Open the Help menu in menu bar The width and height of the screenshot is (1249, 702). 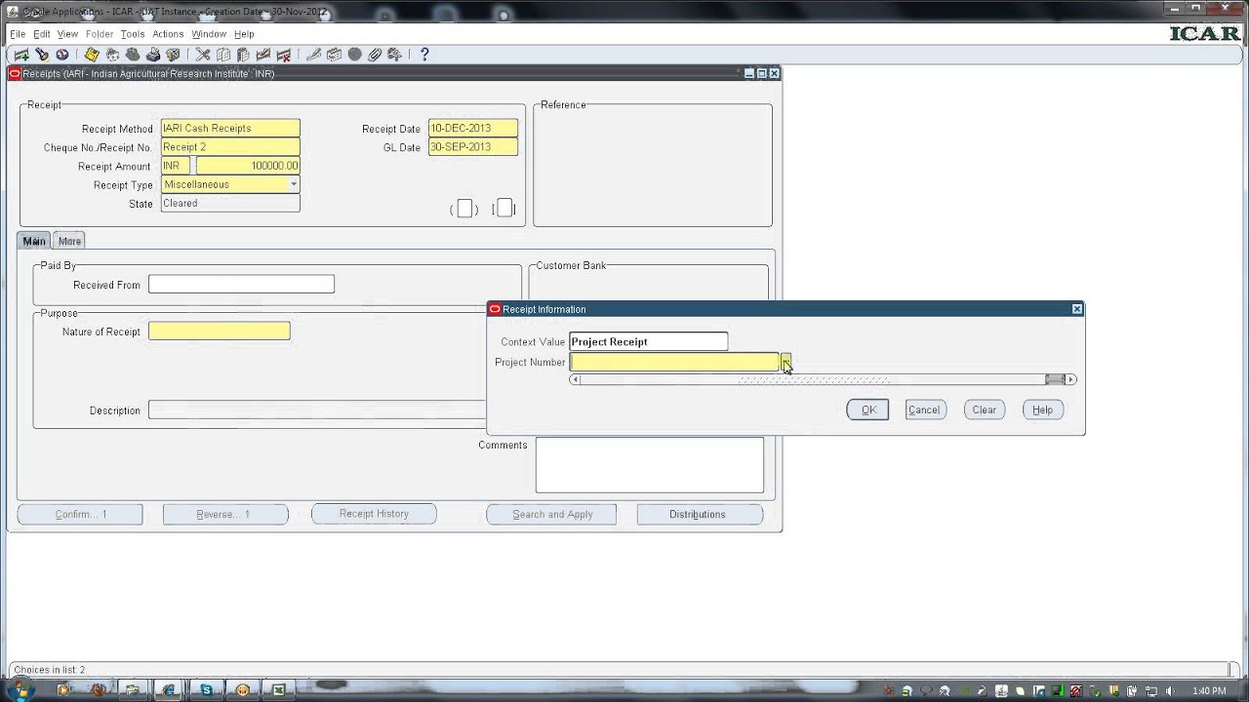click(x=244, y=34)
